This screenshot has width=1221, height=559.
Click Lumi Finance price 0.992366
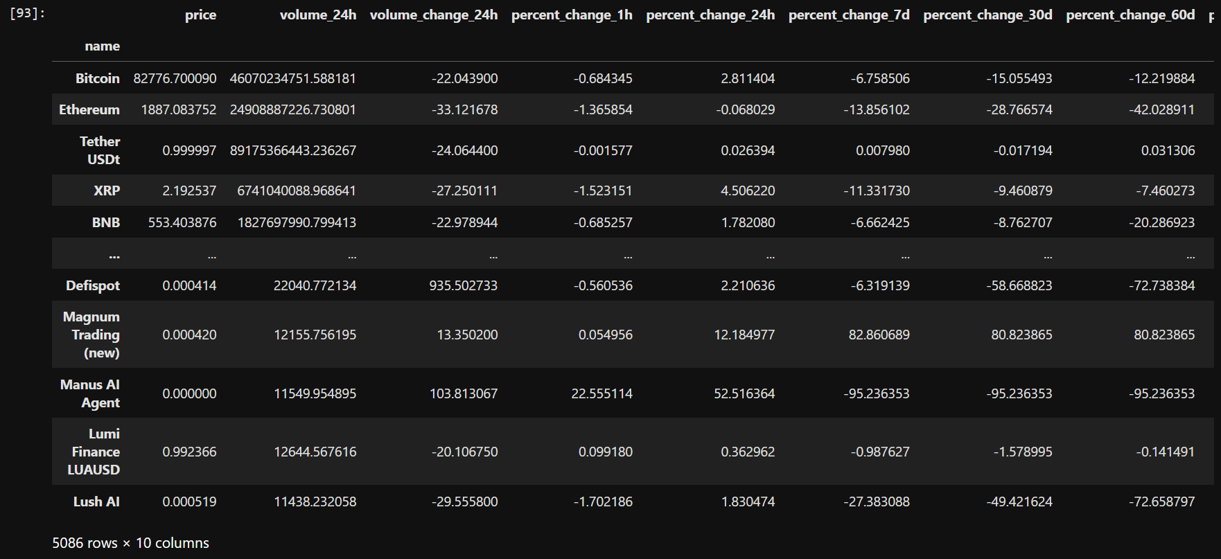click(189, 452)
